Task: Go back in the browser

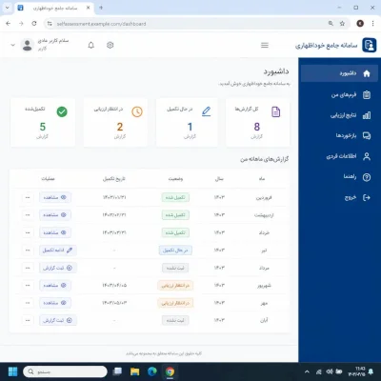Action: pyautogui.click(x=9, y=23)
